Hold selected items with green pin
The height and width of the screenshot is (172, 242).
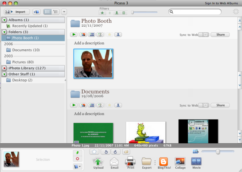pyautogui.click(x=77, y=153)
